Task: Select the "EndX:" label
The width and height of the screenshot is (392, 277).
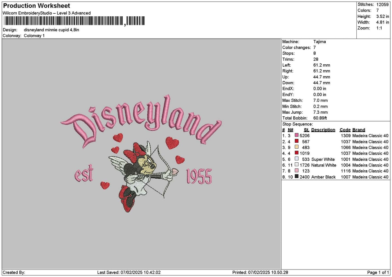Action: [x=288, y=89]
